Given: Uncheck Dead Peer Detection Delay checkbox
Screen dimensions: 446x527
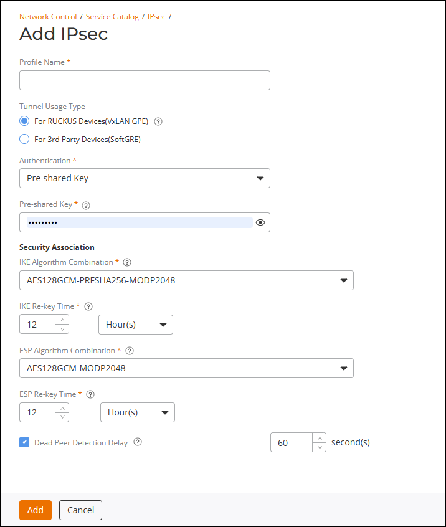Looking at the screenshot, I should 24,442.
